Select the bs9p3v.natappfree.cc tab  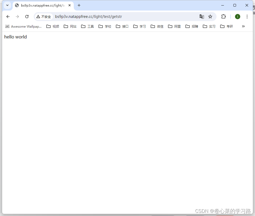coord(43,6)
